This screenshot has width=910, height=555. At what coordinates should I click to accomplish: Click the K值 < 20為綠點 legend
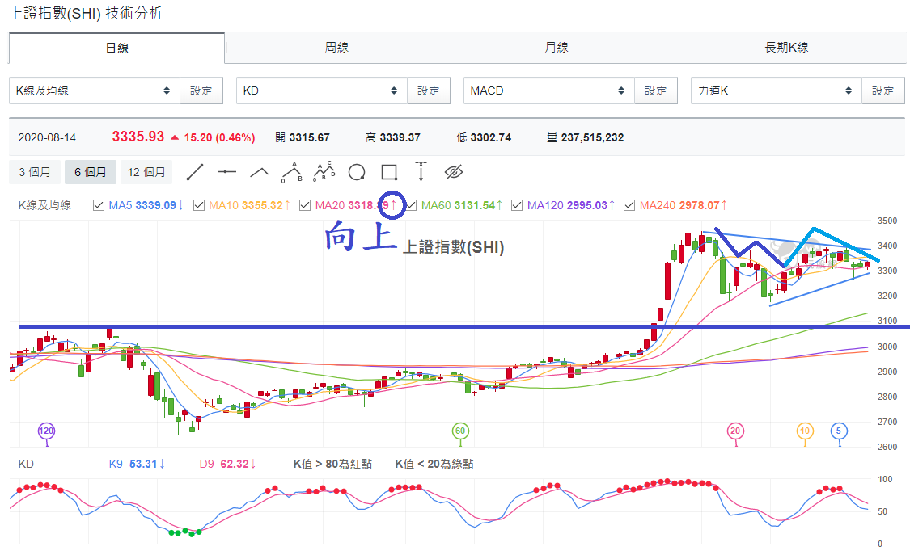434,464
